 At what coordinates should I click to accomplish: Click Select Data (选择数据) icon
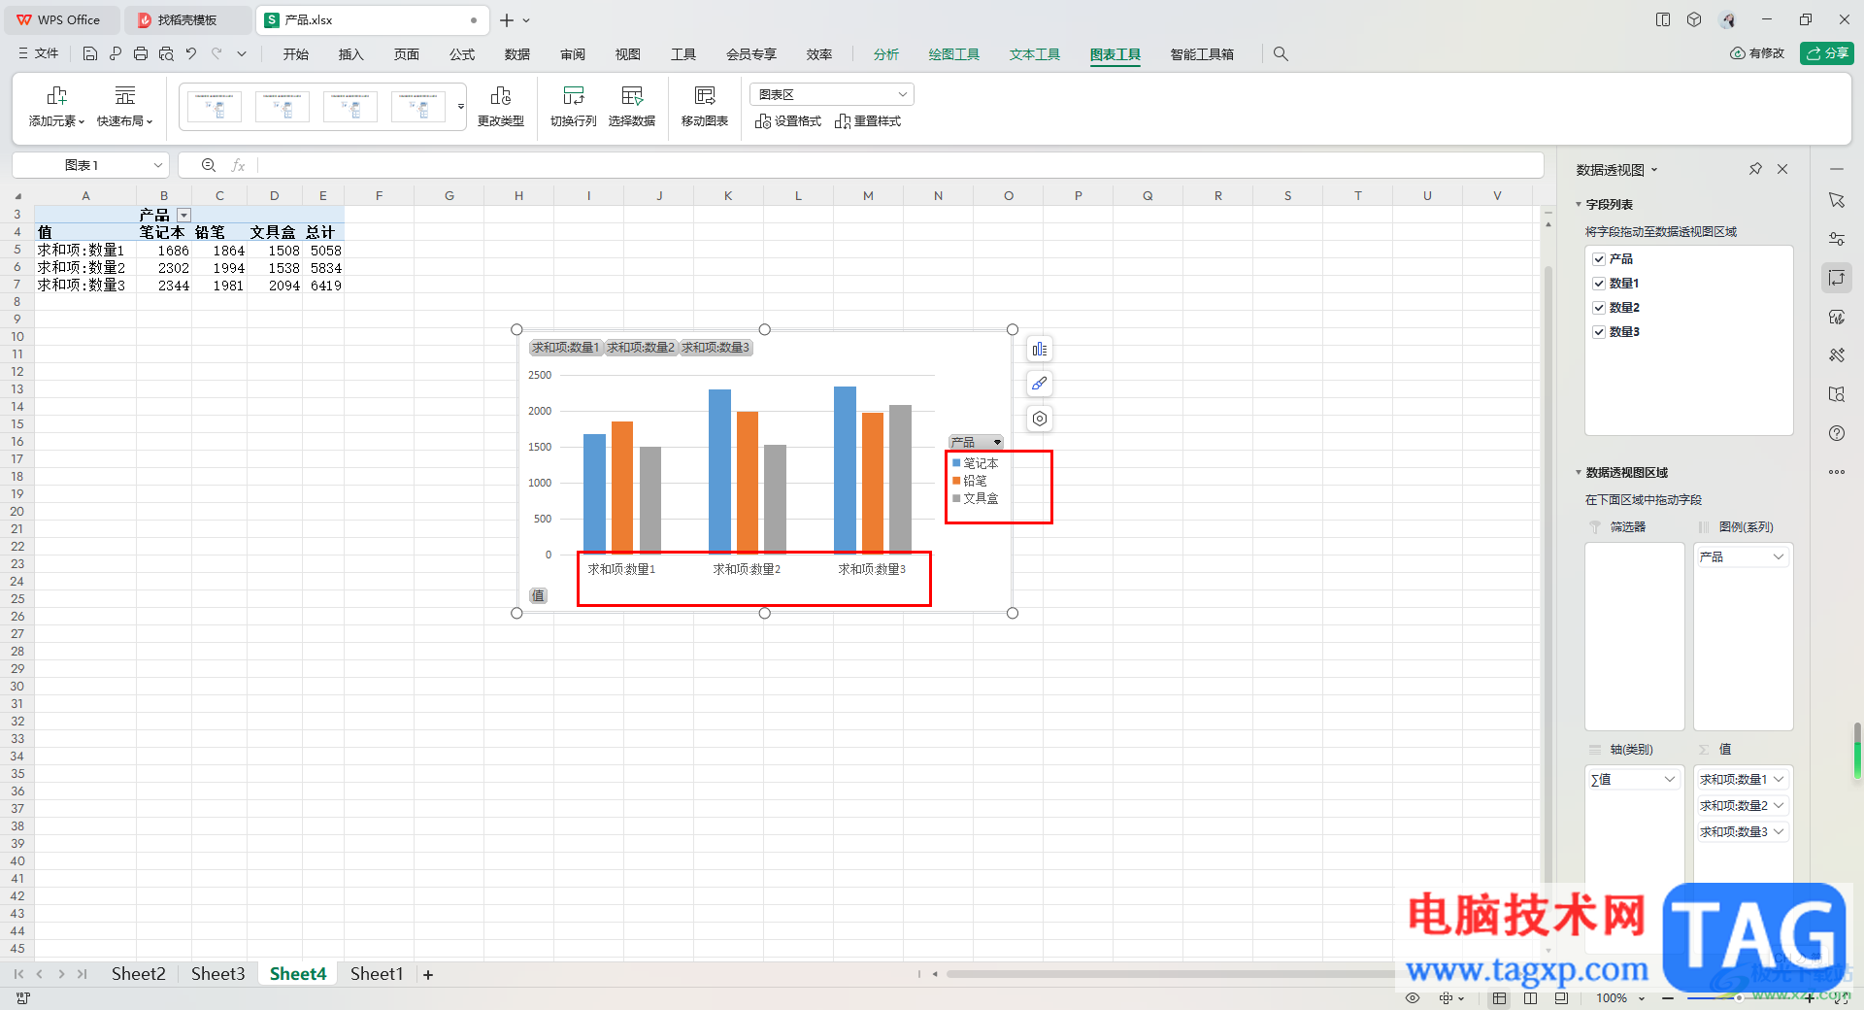coord(632,95)
